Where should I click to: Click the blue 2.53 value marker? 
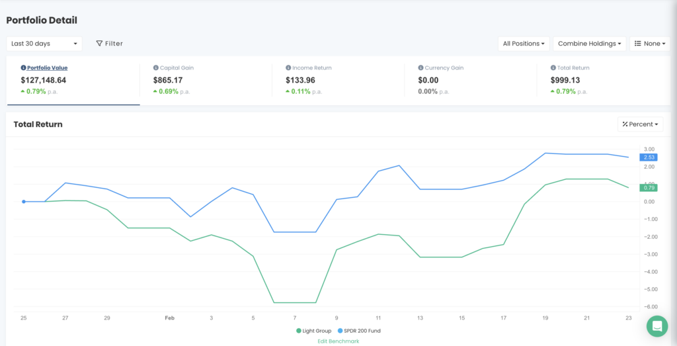pyautogui.click(x=649, y=157)
